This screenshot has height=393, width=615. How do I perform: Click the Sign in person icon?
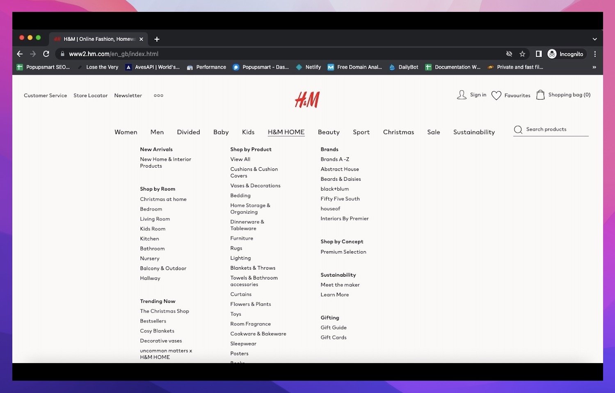[x=462, y=95]
